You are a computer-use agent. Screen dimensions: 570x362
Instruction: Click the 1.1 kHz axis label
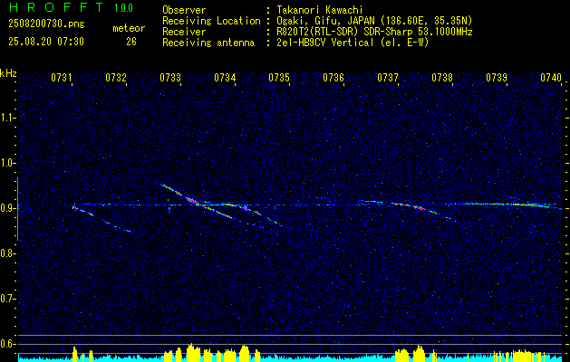pyautogui.click(x=8, y=118)
